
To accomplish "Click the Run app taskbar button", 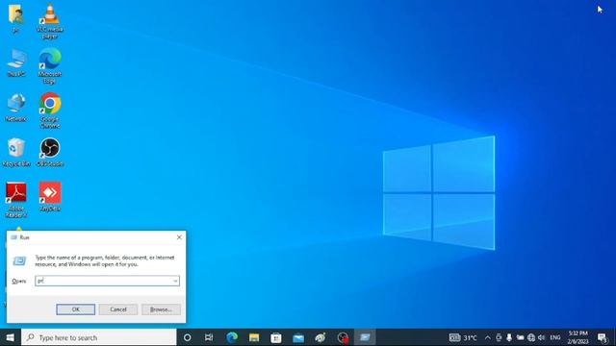I will click(x=365, y=337).
